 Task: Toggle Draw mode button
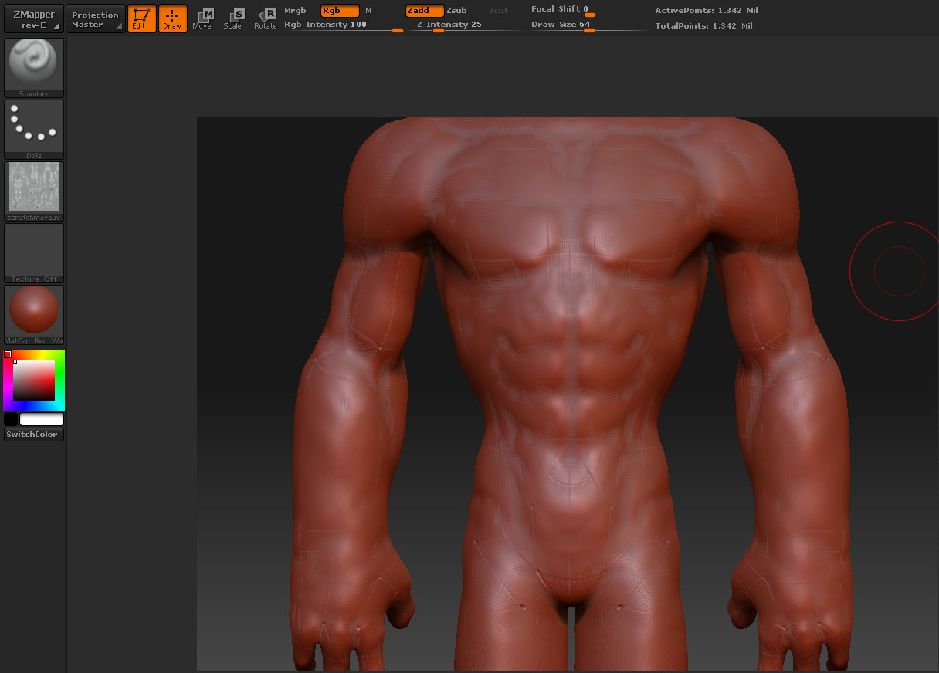173,19
